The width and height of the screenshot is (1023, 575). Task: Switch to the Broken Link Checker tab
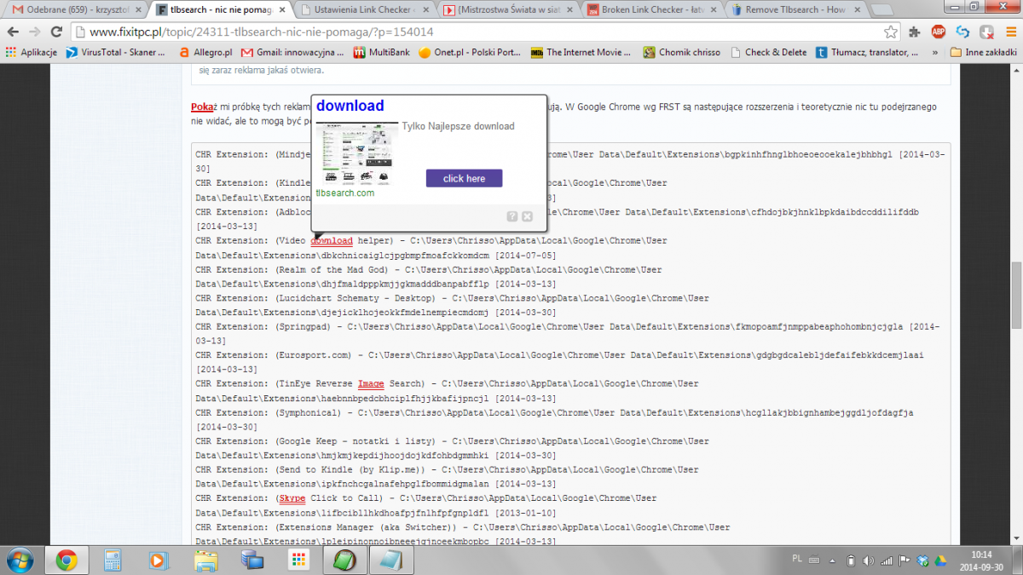[654, 10]
